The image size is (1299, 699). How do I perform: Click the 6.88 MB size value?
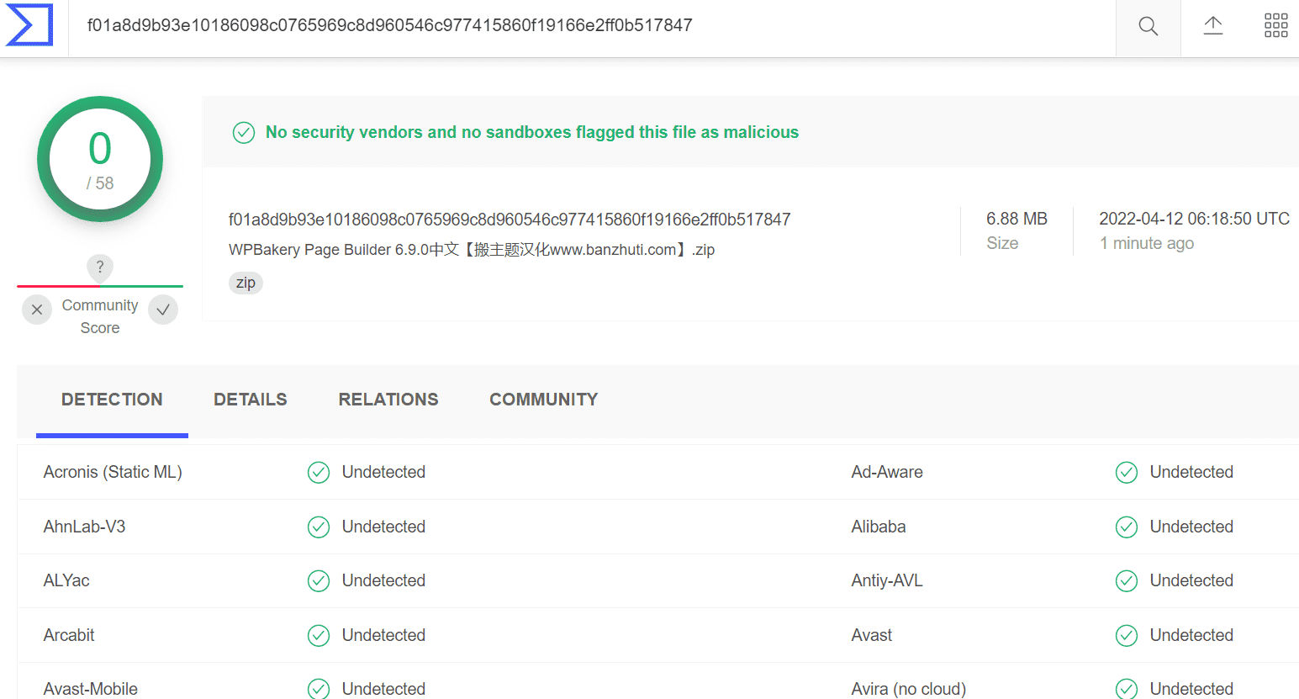pos(1016,219)
